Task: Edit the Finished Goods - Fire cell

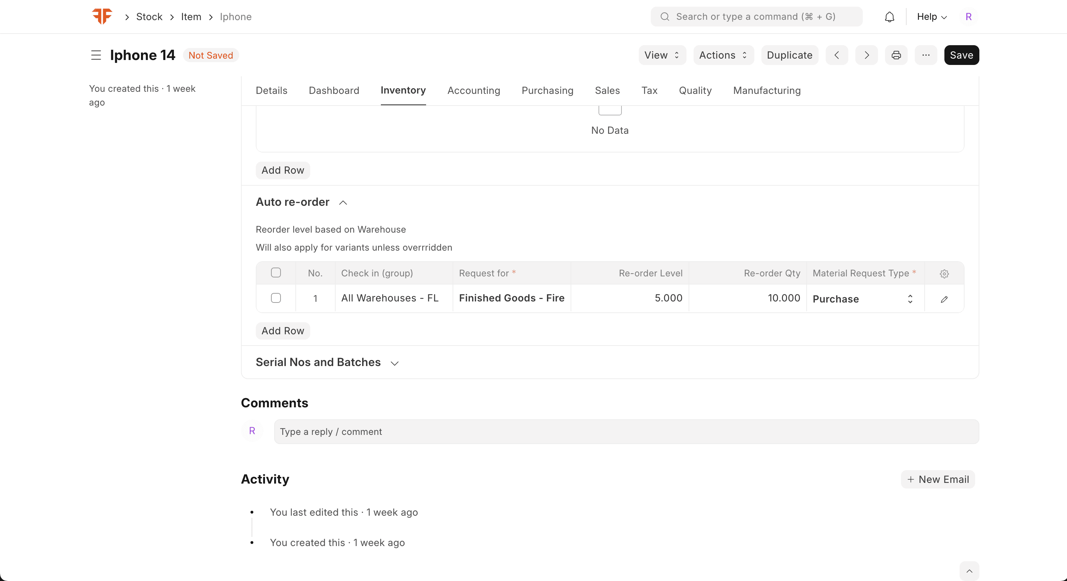Action: 512,298
